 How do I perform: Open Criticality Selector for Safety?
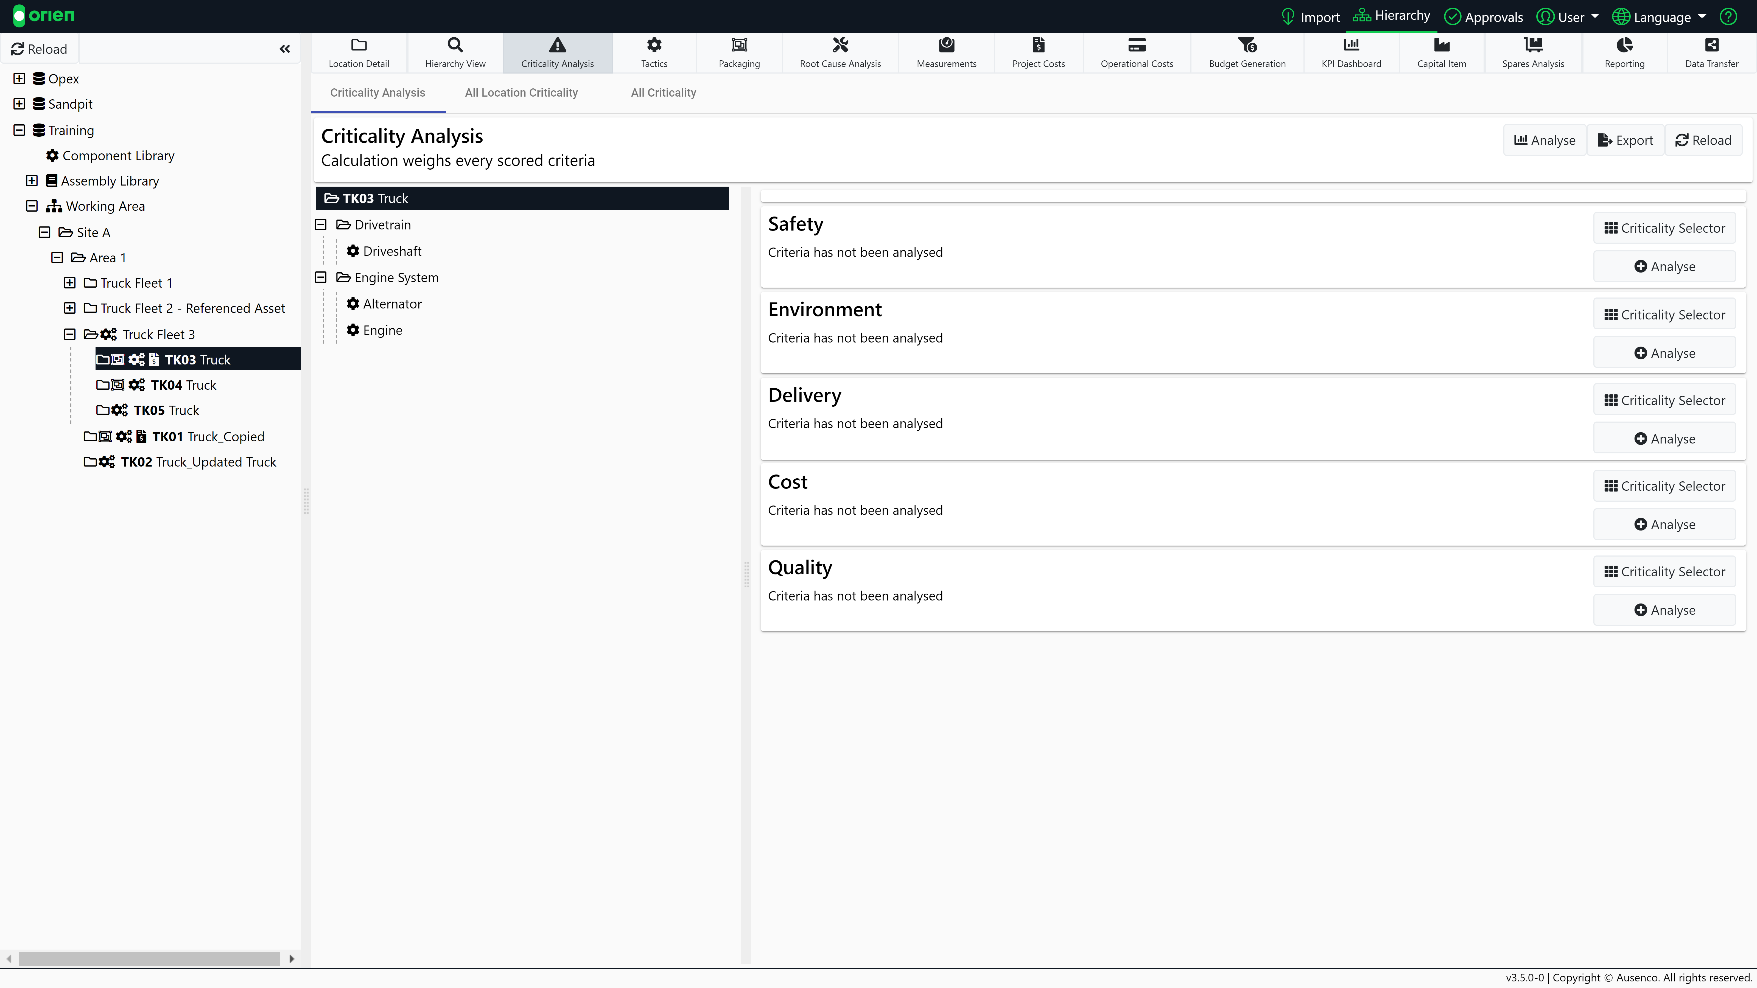(1664, 228)
